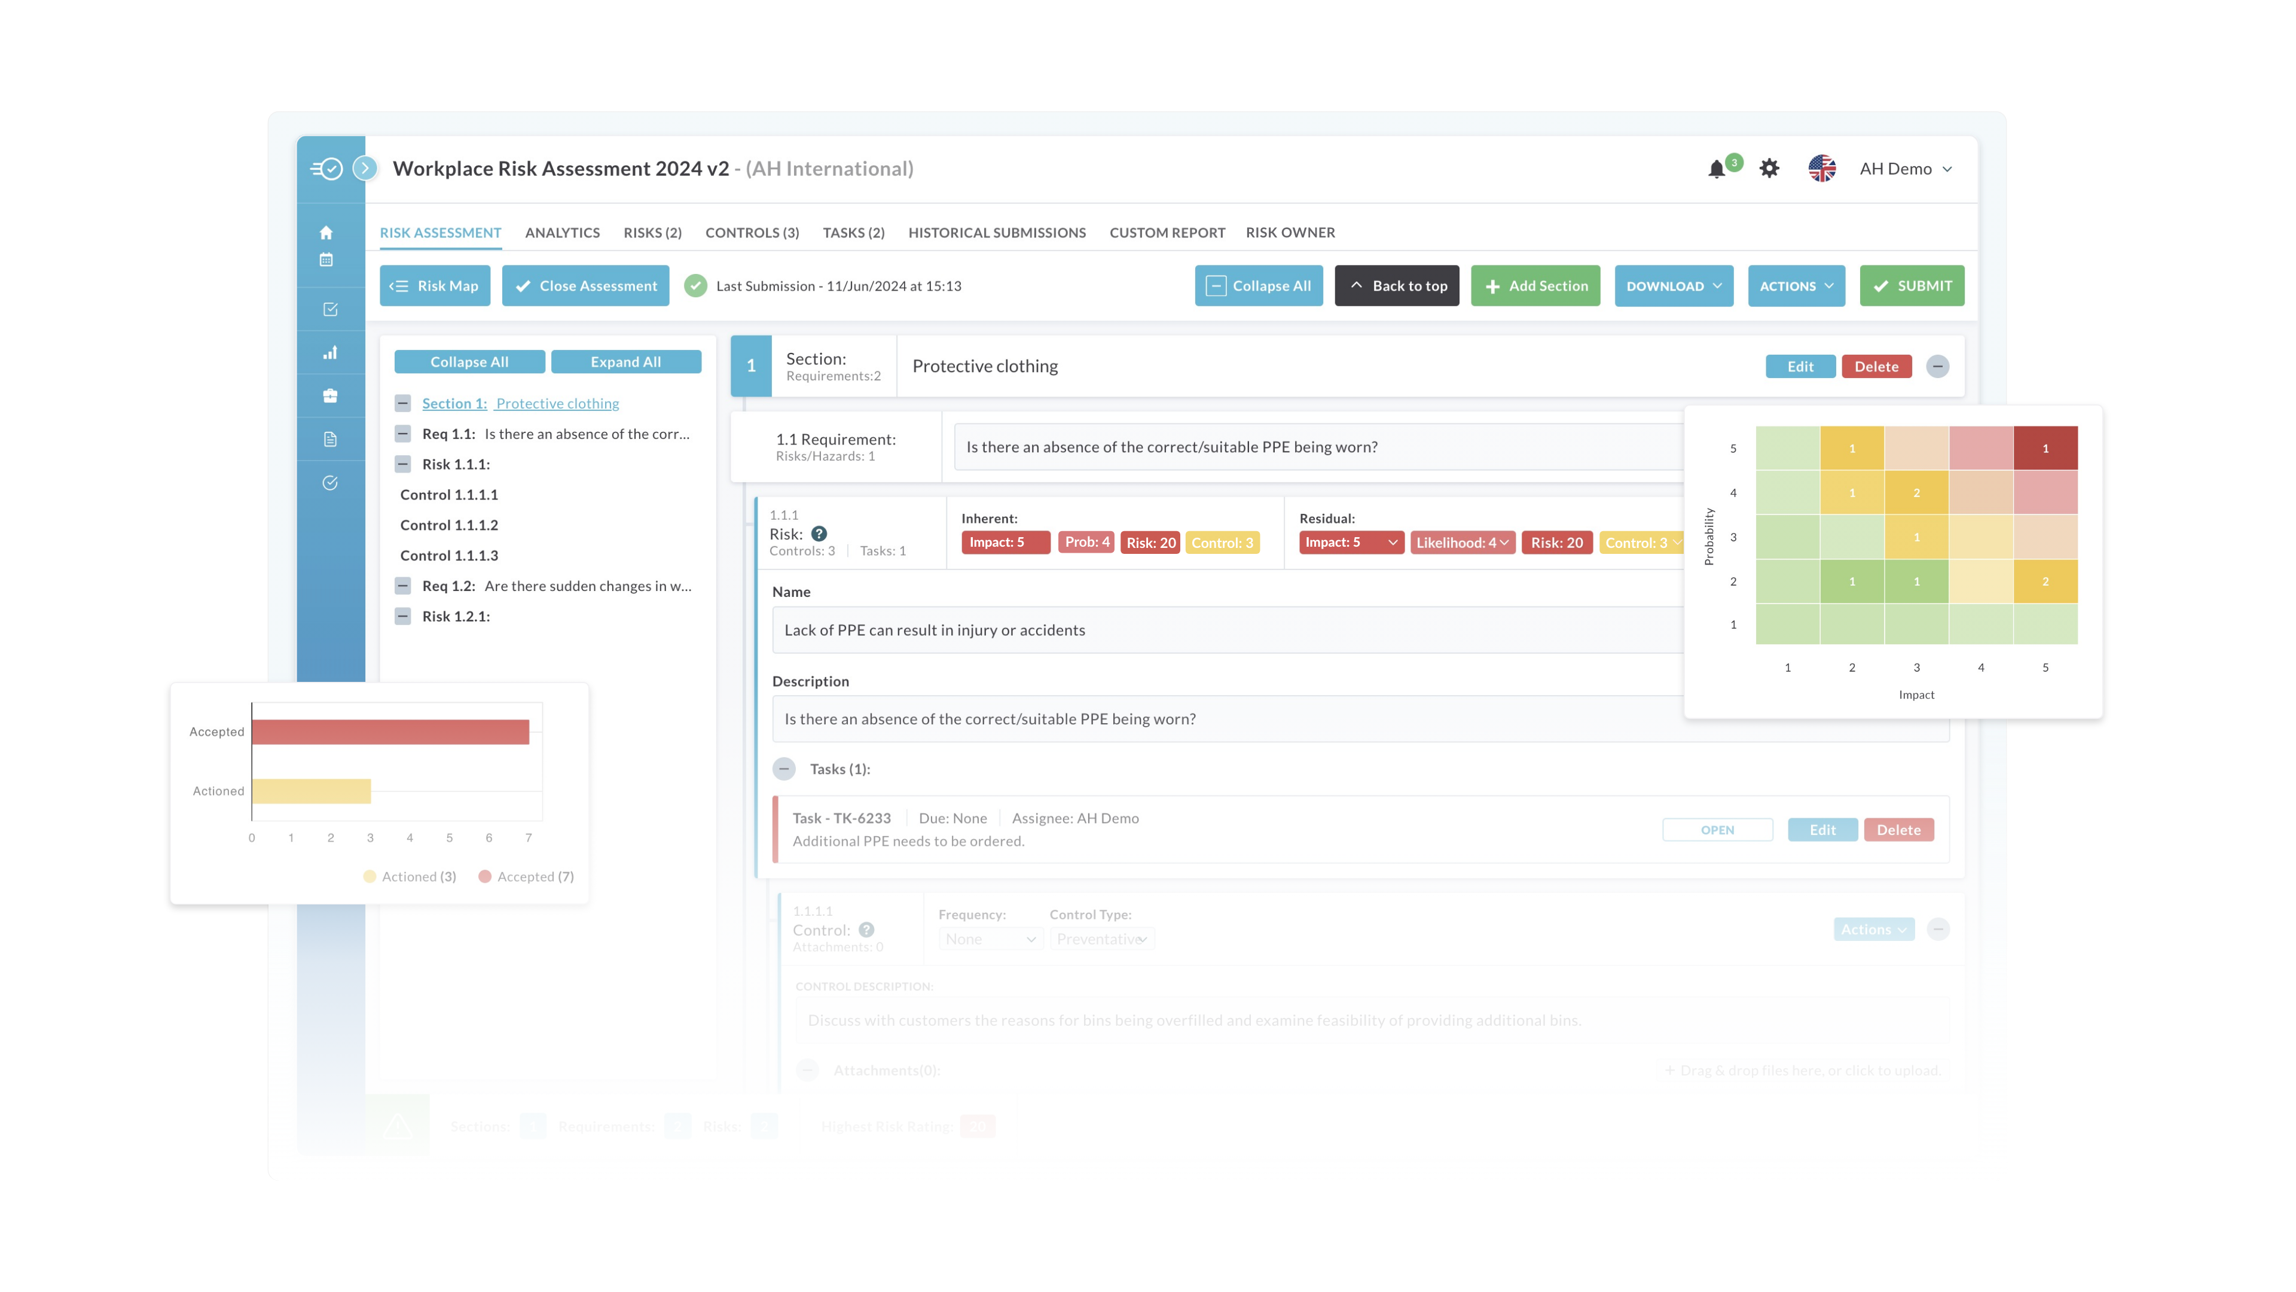
Task: Delete the Protective clothing section
Action: tap(1876, 367)
